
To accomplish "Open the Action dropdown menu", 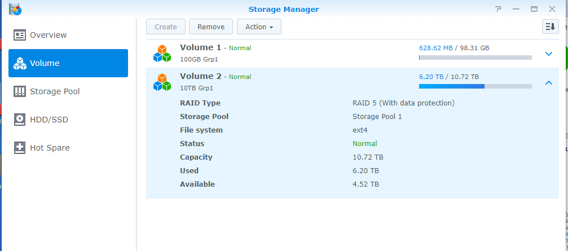I will point(259,27).
